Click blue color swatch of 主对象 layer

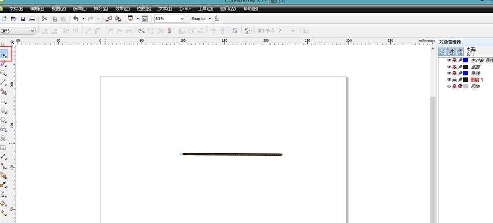click(x=466, y=60)
